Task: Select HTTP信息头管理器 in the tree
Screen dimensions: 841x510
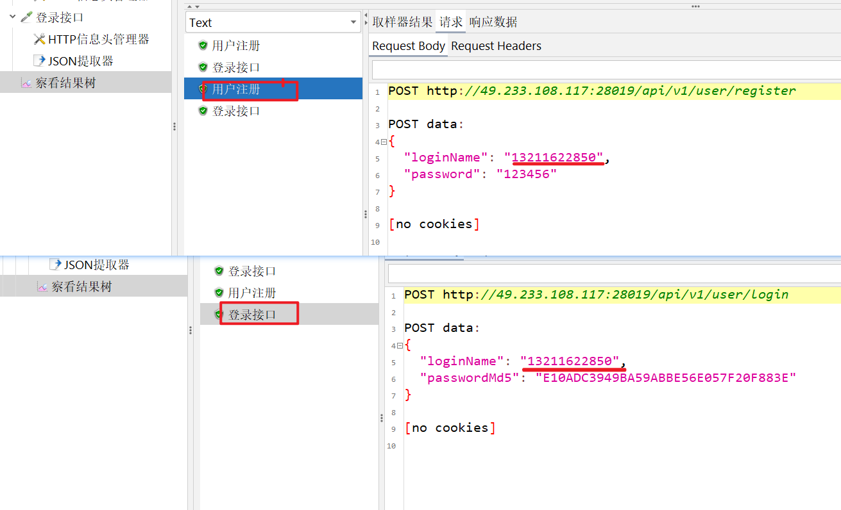Action: 99,39
